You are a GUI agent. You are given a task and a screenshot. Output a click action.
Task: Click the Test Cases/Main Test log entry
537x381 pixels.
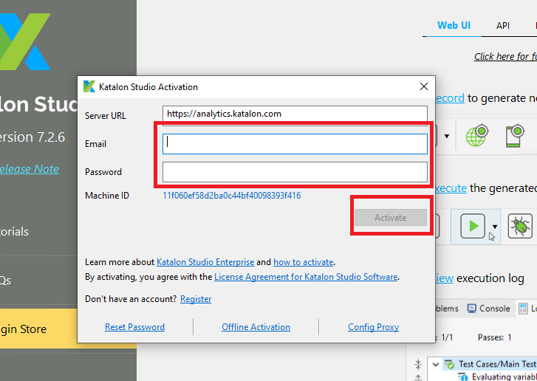(496, 364)
